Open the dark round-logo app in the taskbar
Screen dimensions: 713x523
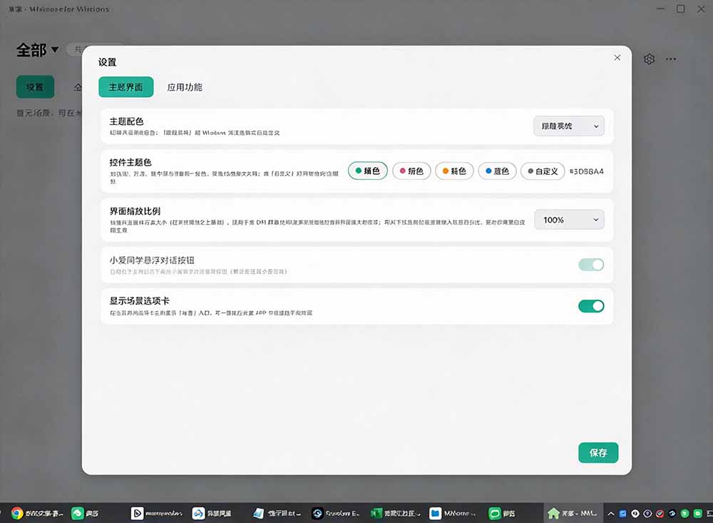336,514
